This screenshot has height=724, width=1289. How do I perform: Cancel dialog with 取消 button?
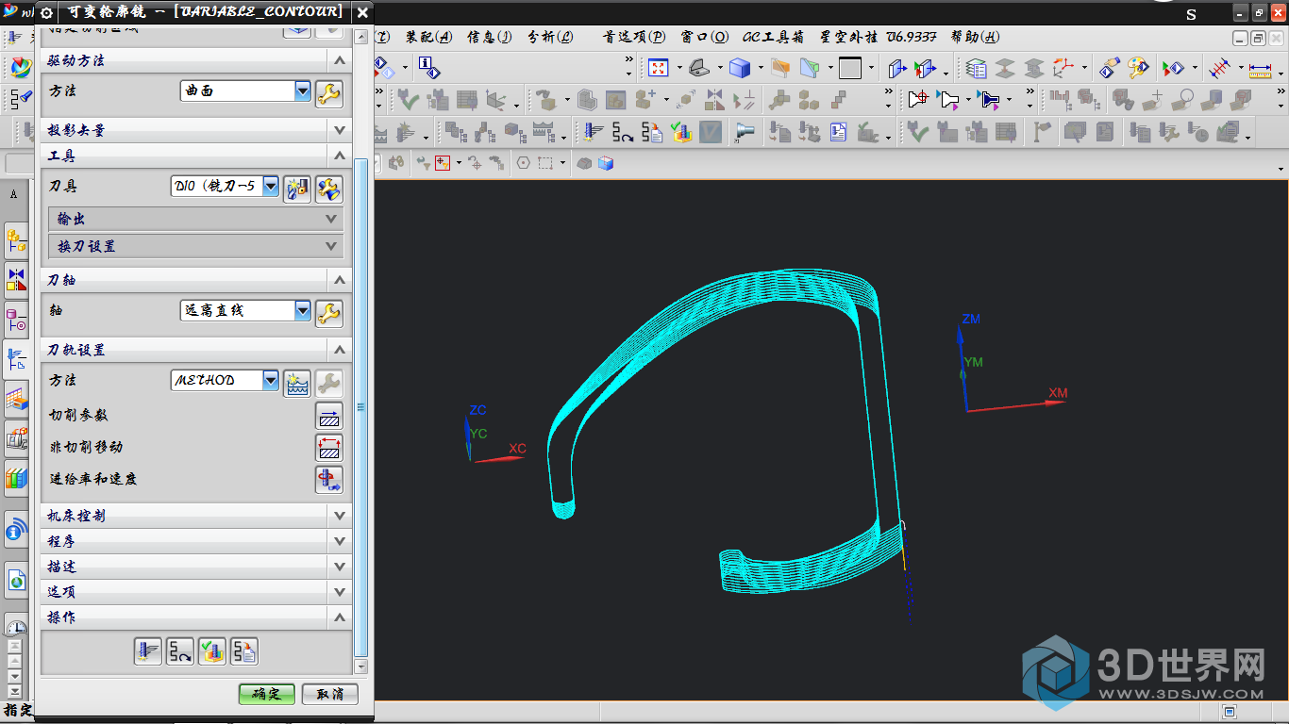click(330, 694)
